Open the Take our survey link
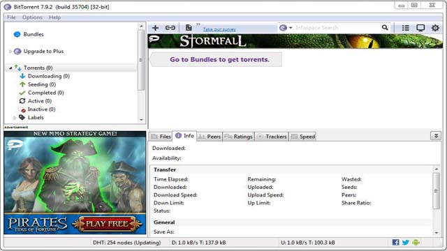Screen dimensions: 447x251 219,29
